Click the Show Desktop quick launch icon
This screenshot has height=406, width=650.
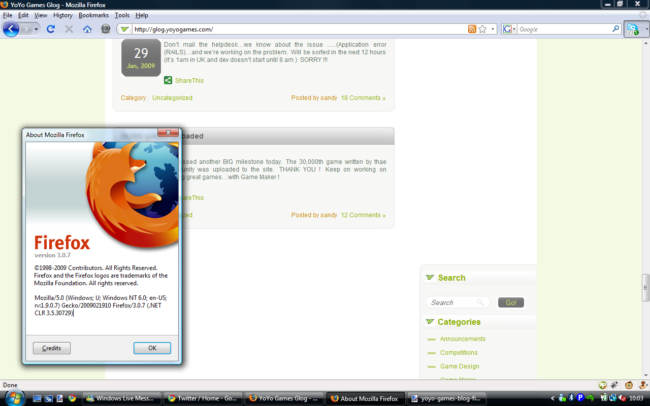point(38,398)
